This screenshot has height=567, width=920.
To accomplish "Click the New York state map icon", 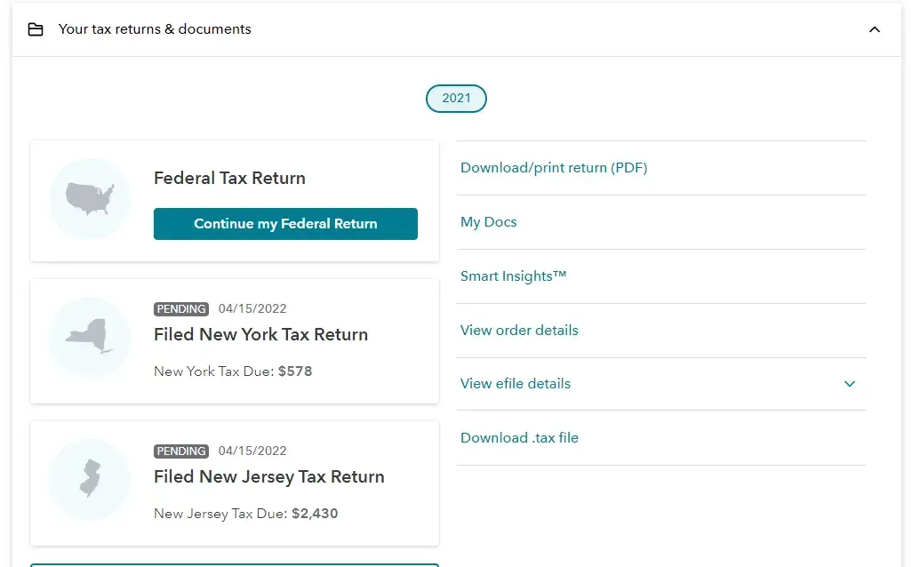I will click(90, 337).
